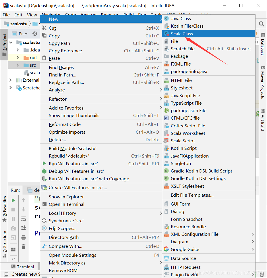Select Directory Path in the context menu
The image size is (267, 278).
pyautogui.click(x=101, y=237)
